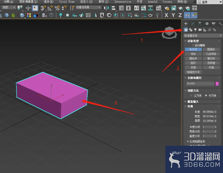This screenshot has width=223, height=173.
Task: Click the Mirror tool icon
Action: 106,8
